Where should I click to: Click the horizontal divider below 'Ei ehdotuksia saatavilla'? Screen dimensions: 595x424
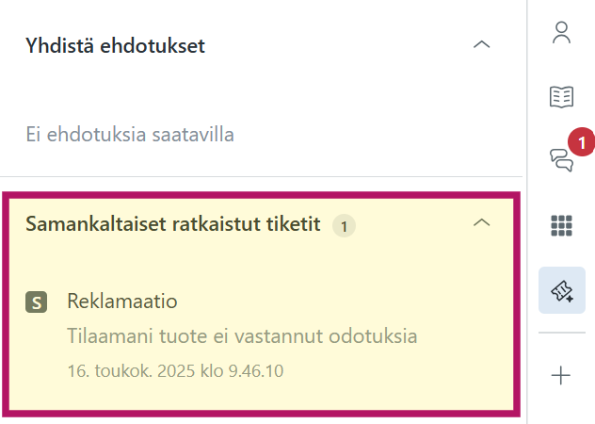tap(261, 177)
